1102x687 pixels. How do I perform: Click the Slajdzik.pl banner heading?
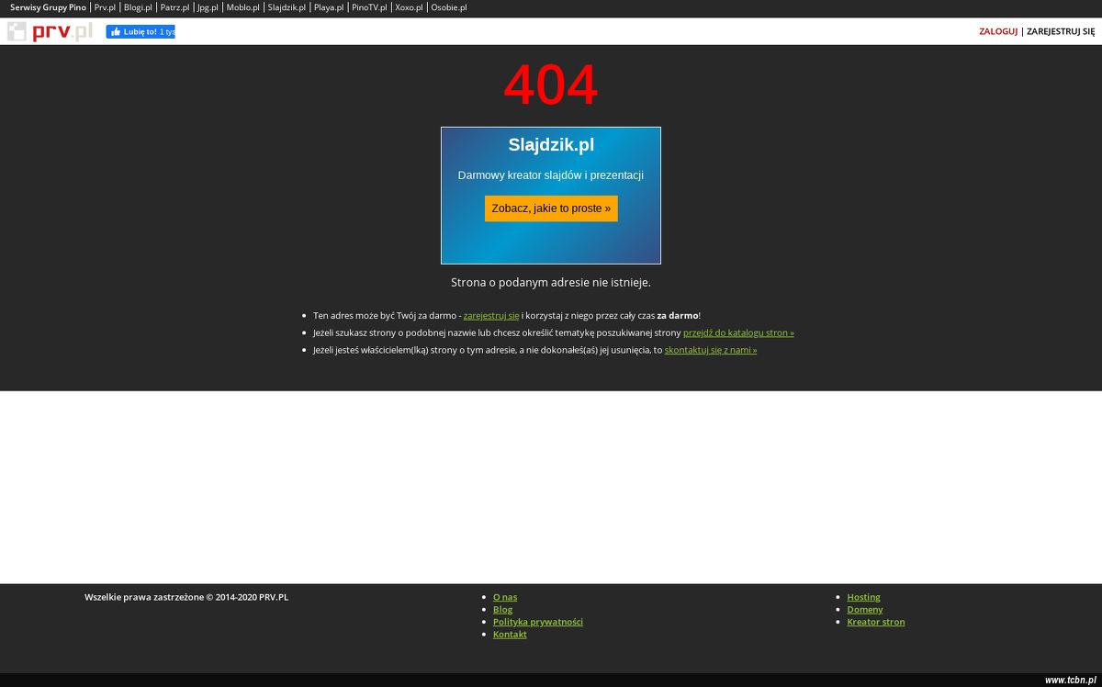point(551,145)
